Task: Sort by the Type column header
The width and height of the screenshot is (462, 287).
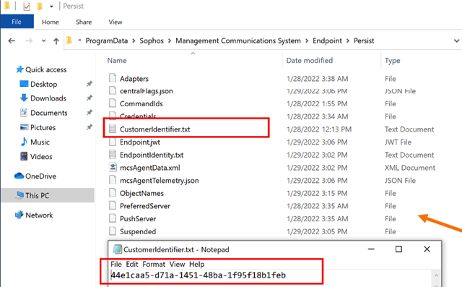Action: click(393, 61)
